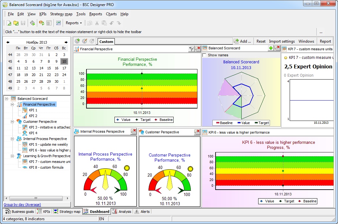Screen dimensions: 338x224
Task: Click the Save floppy disk icon
Action: (x=23, y=23)
